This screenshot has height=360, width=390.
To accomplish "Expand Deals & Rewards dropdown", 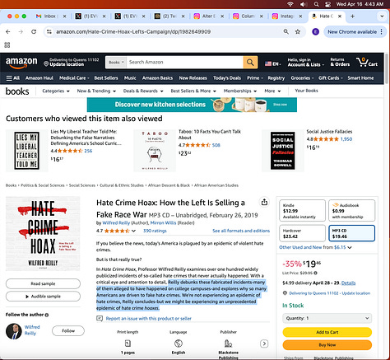I will 143,91.
